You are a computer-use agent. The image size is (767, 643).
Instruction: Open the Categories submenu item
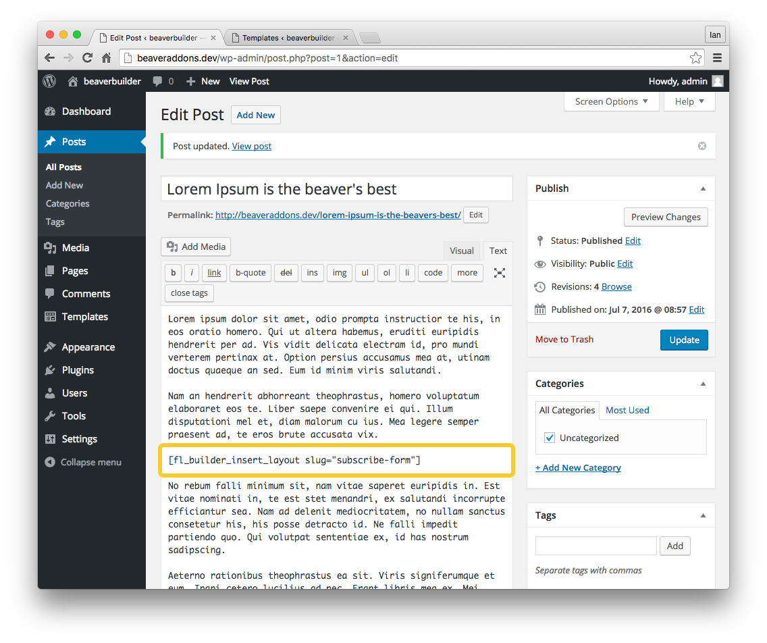[68, 203]
